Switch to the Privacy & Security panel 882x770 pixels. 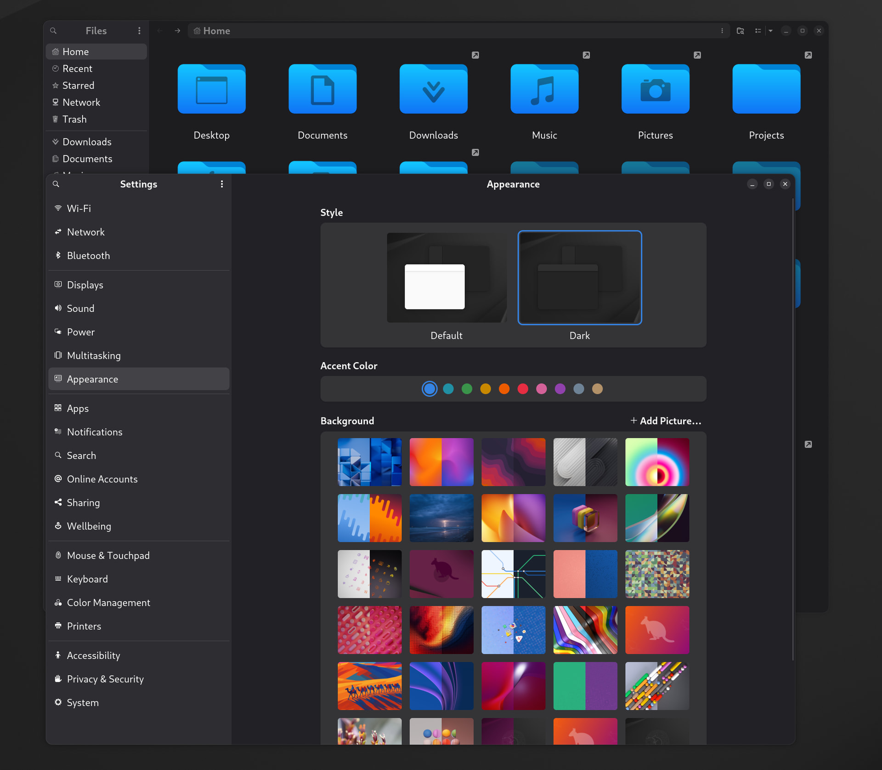105,679
